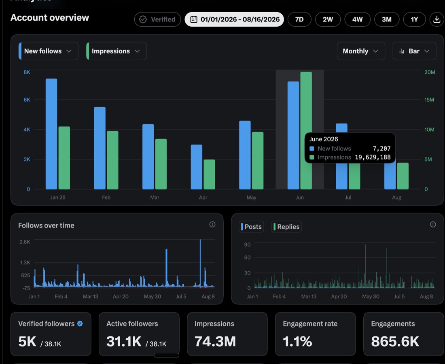Image resolution: width=445 pixels, height=364 pixels.
Task: Select the 2W time range
Action: pyautogui.click(x=328, y=19)
